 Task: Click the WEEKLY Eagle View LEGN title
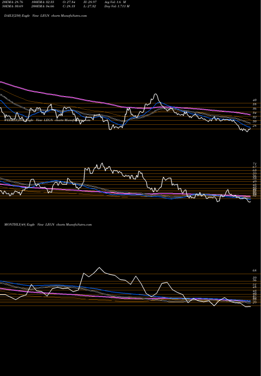pyautogui.click(x=47, y=120)
